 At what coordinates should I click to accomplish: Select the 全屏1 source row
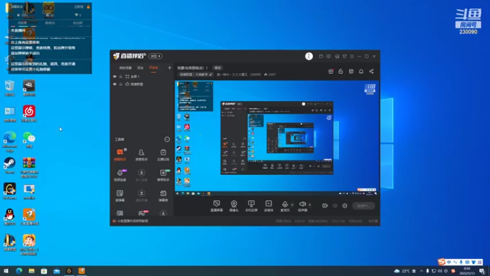[x=142, y=76]
